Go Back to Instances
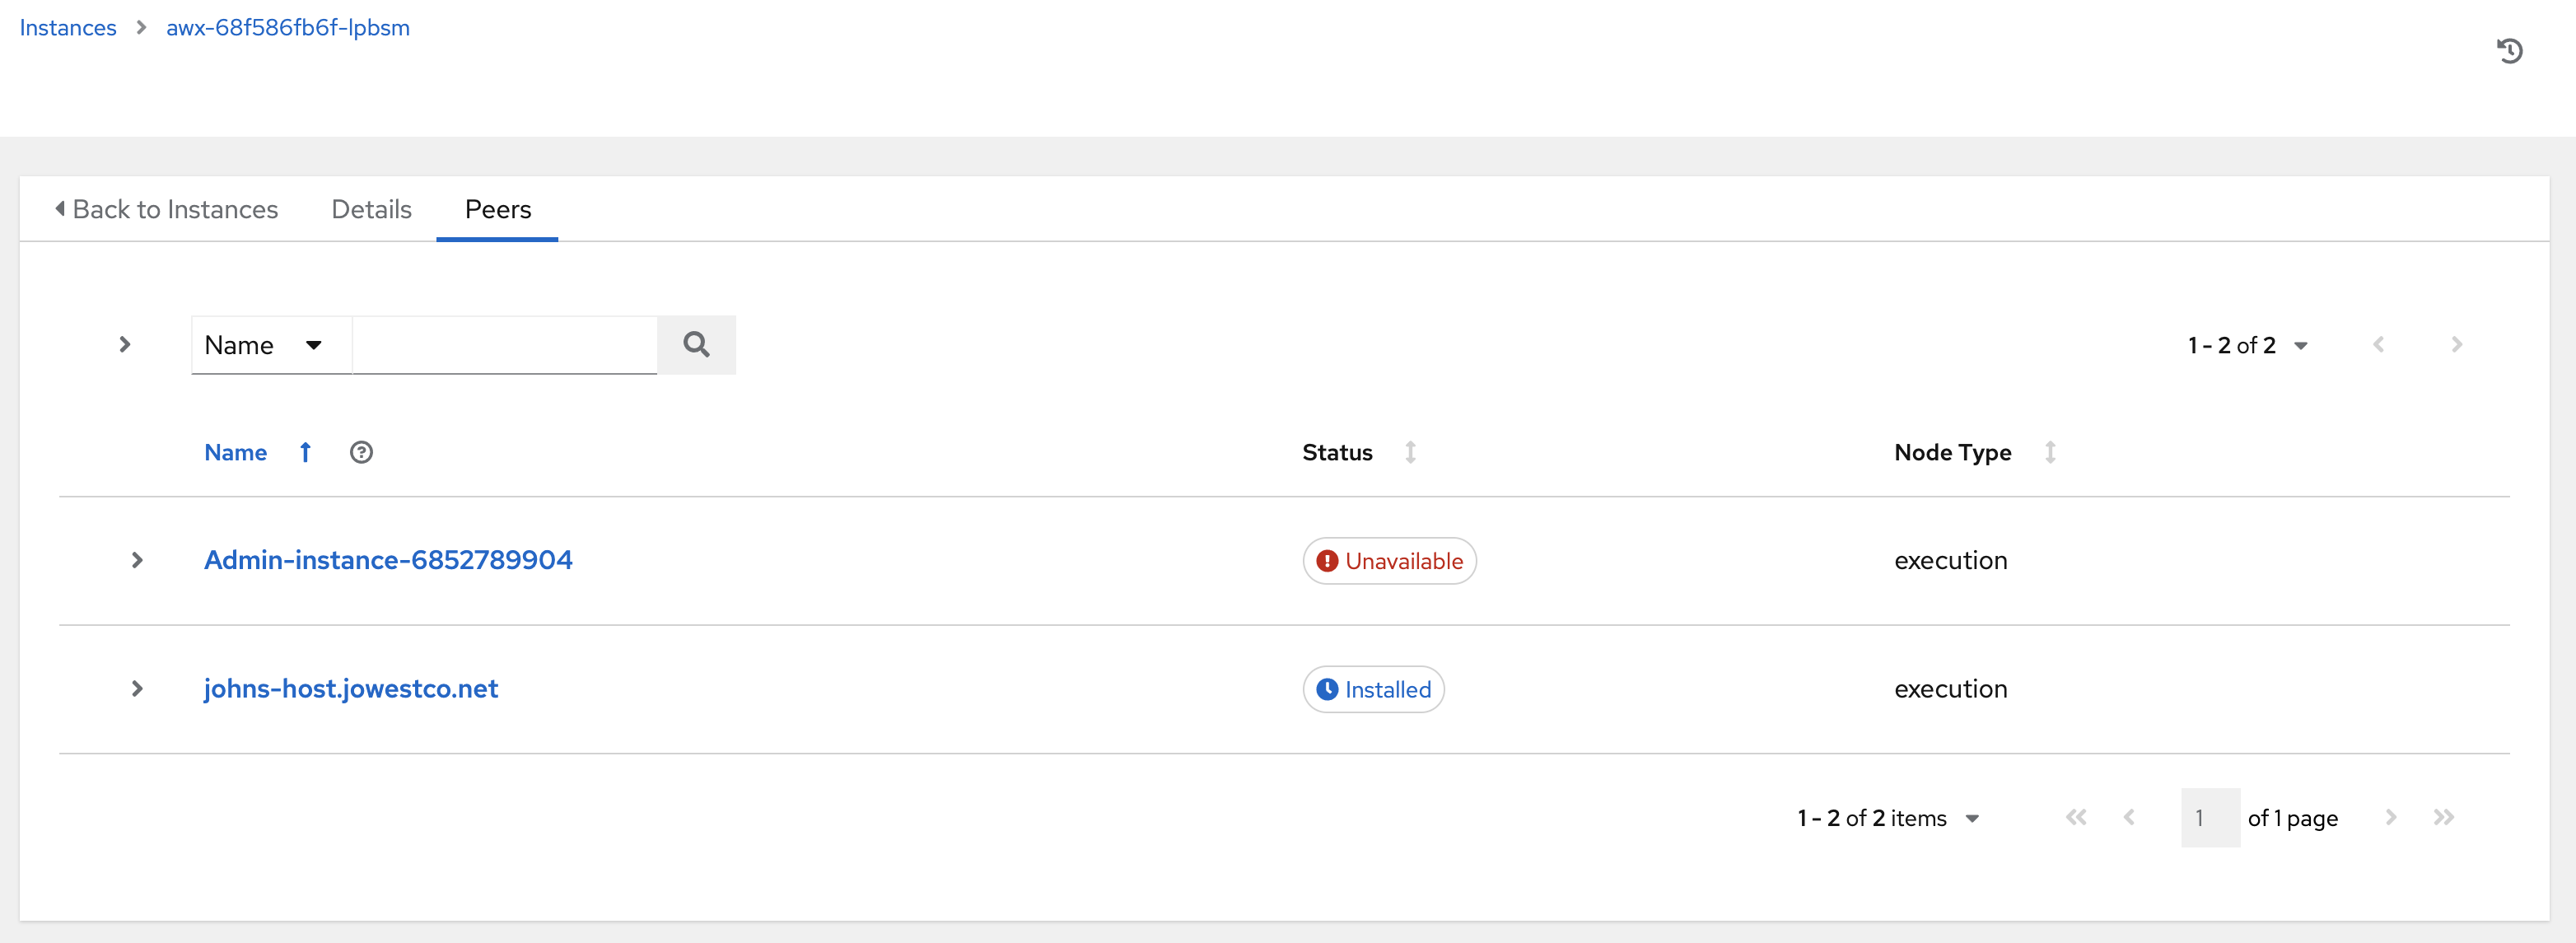 coord(166,210)
